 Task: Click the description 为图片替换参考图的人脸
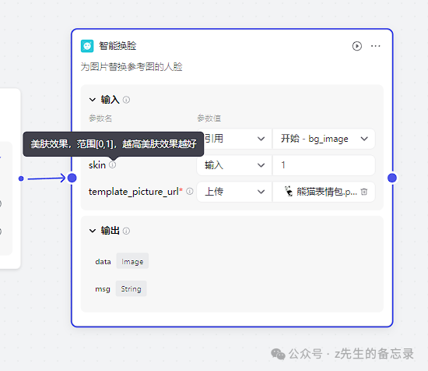132,67
